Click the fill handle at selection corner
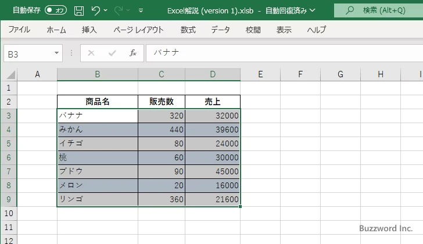Screen dimensions: 423x244 (x=240, y=206)
